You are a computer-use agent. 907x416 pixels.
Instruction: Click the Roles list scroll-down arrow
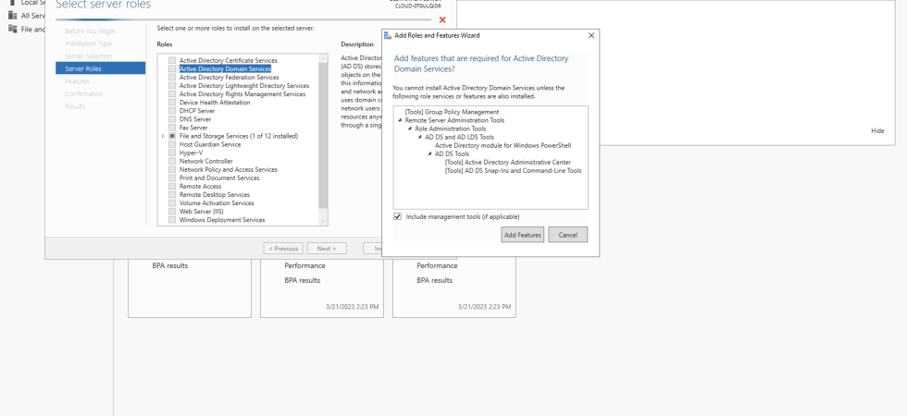pos(323,221)
